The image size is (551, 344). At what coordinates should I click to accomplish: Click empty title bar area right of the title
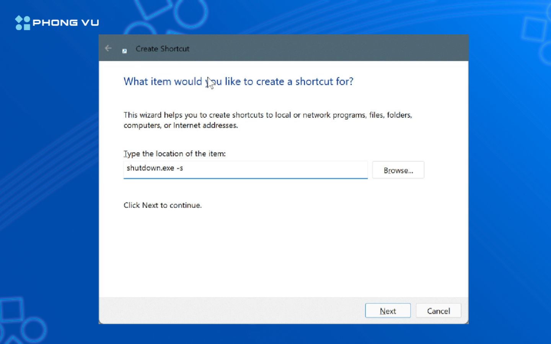tap(325, 48)
